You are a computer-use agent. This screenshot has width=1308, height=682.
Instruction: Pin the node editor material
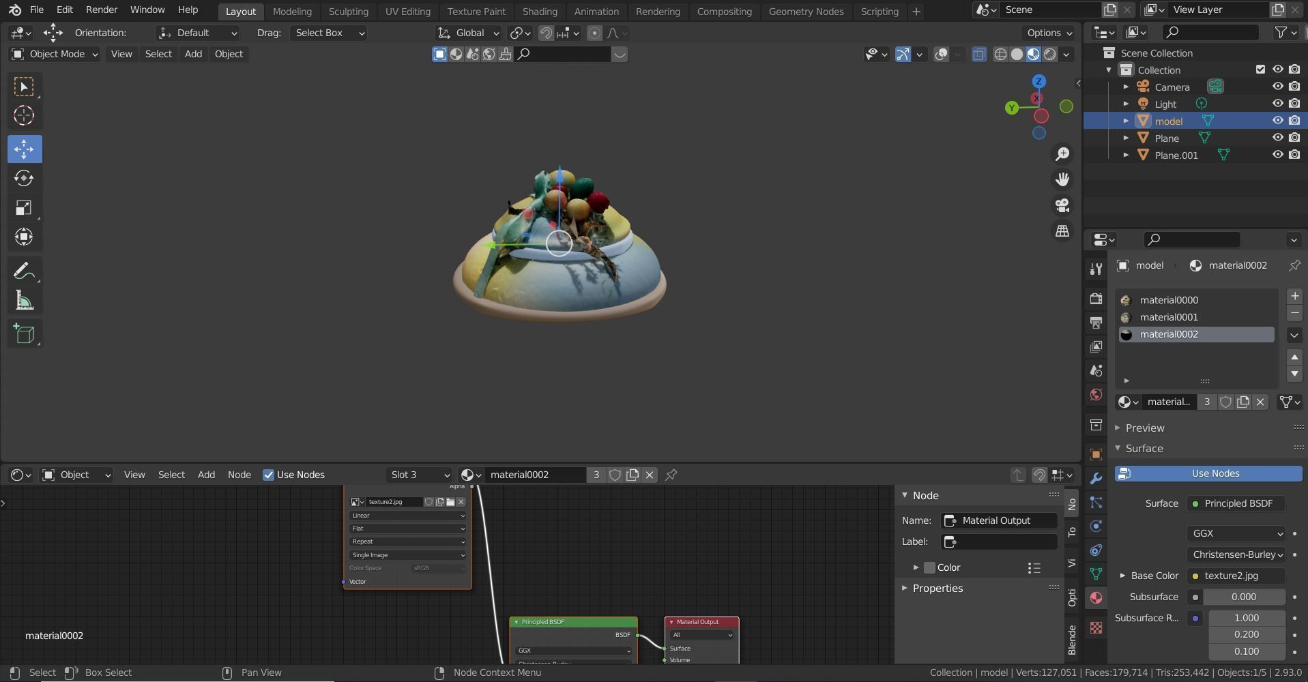671,475
